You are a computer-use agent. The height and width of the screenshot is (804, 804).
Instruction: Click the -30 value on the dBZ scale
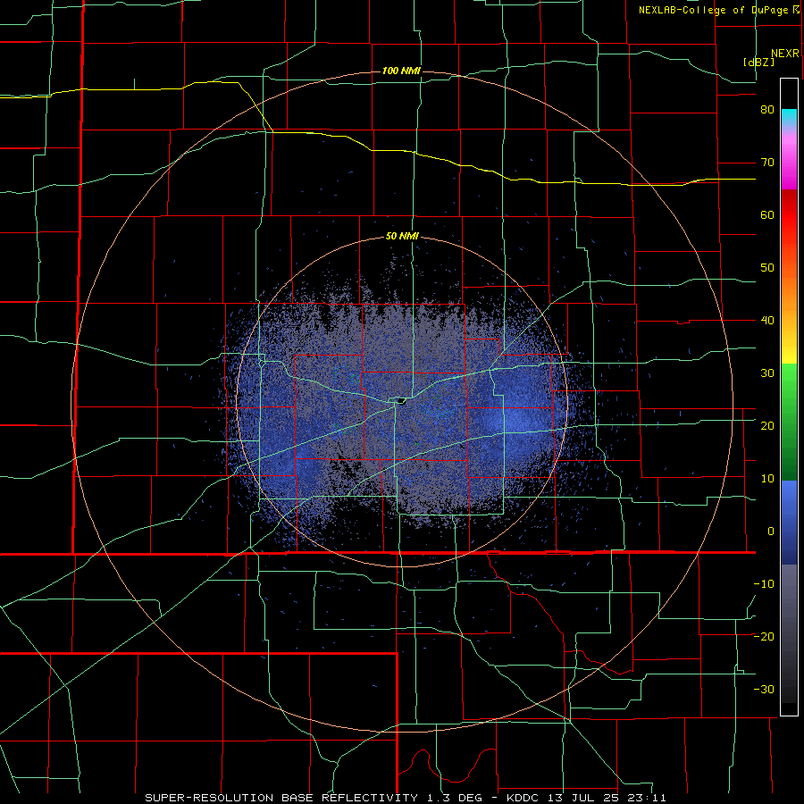[764, 689]
